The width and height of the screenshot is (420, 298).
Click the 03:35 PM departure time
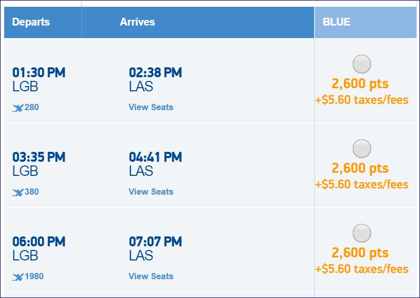point(39,157)
